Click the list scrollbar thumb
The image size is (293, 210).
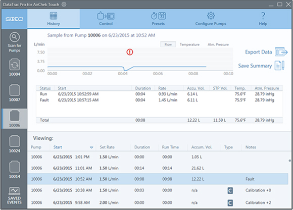tap(289, 161)
